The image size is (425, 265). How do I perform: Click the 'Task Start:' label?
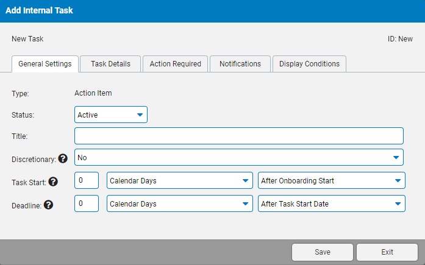point(29,183)
